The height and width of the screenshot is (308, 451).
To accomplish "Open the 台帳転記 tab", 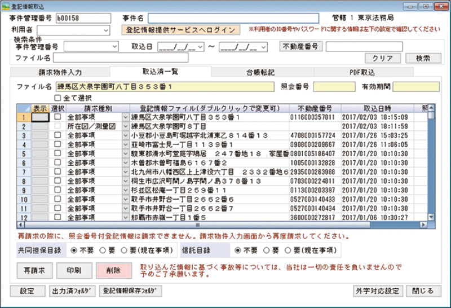I will point(260,73).
